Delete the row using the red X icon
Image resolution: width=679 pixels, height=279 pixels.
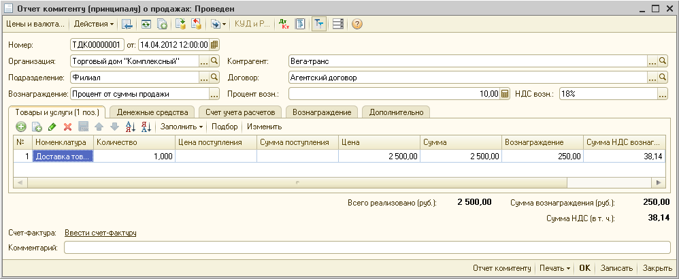[x=67, y=127]
